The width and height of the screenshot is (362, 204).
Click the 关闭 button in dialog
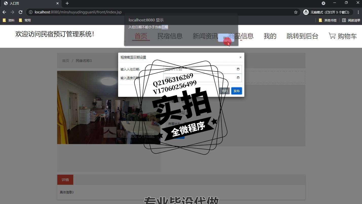(224, 91)
